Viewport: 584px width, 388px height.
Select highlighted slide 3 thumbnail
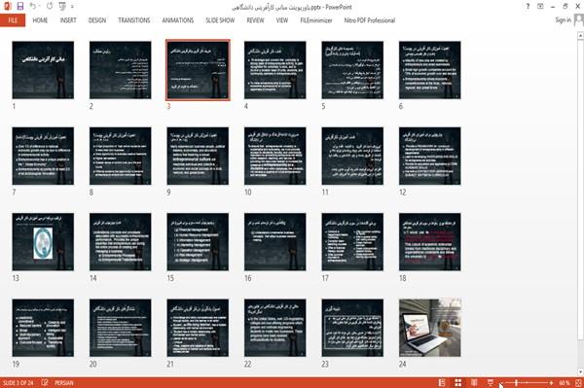click(x=198, y=70)
